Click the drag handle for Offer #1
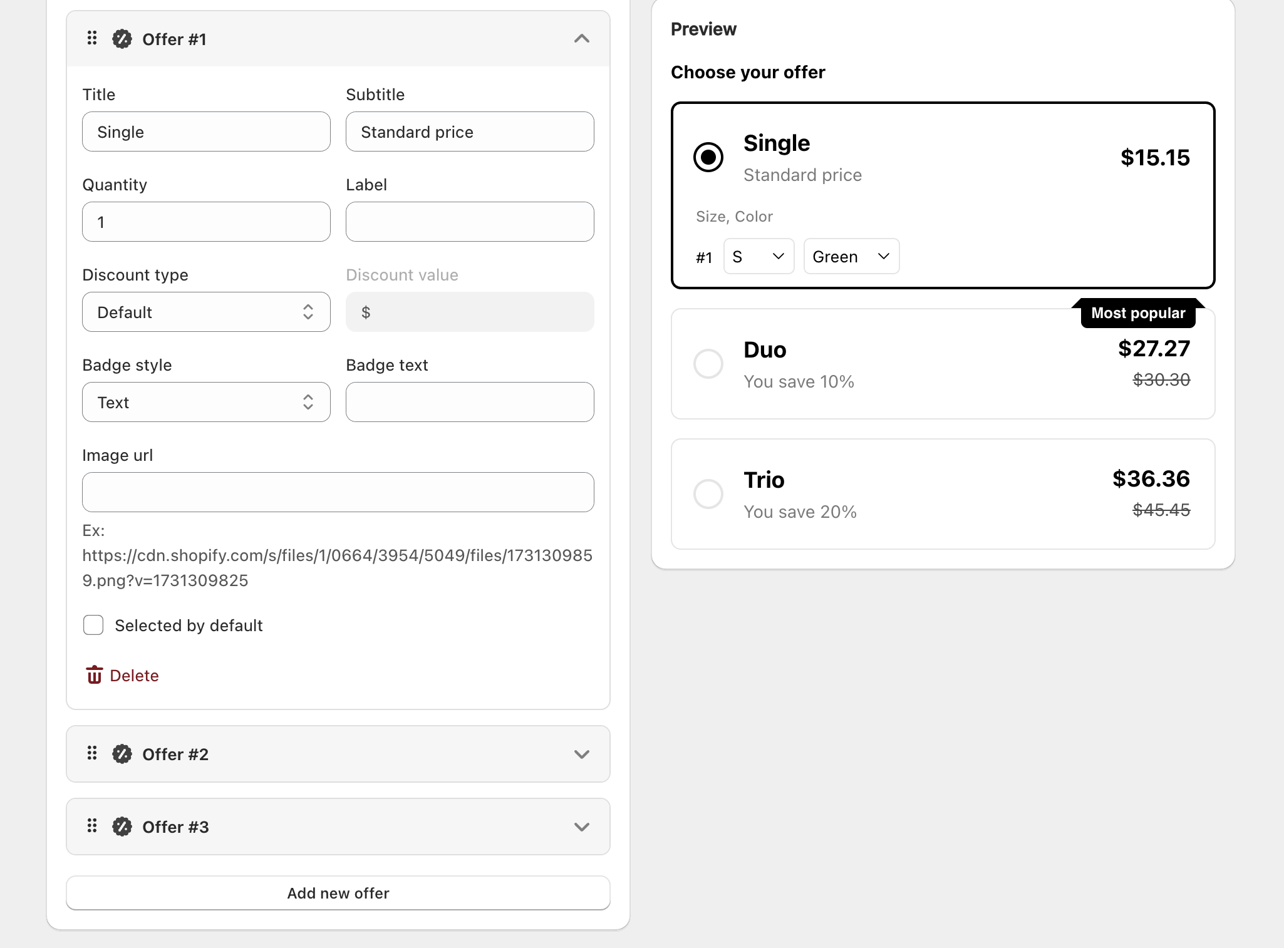Viewport: 1284px width, 948px height. pyautogui.click(x=92, y=39)
